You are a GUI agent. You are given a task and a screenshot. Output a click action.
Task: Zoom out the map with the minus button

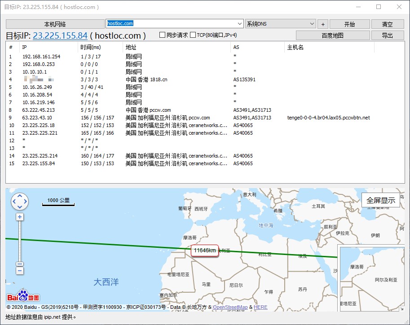tap(20, 271)
